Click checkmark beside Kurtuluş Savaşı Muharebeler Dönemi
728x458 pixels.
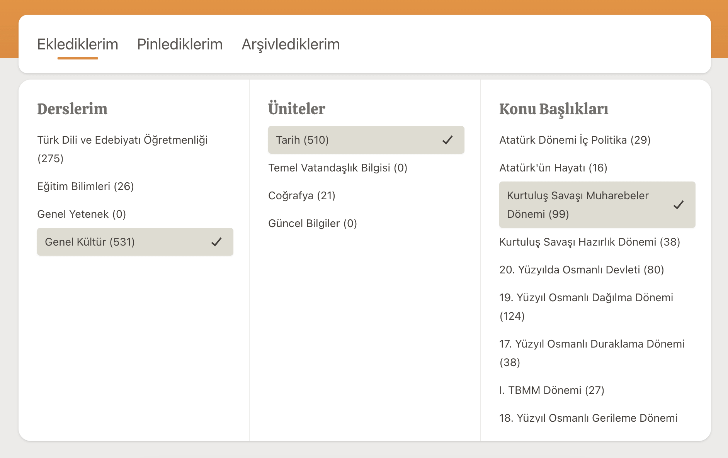(679, 205)
